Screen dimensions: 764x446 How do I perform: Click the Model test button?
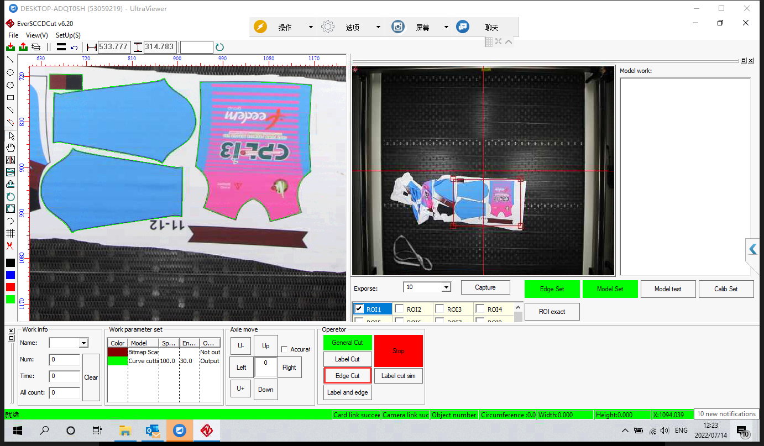click(x=668, y=289)
